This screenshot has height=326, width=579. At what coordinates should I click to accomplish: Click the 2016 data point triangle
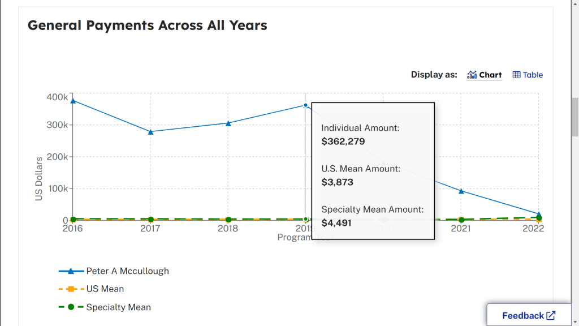pyautogui.click(x=73, y=101)
